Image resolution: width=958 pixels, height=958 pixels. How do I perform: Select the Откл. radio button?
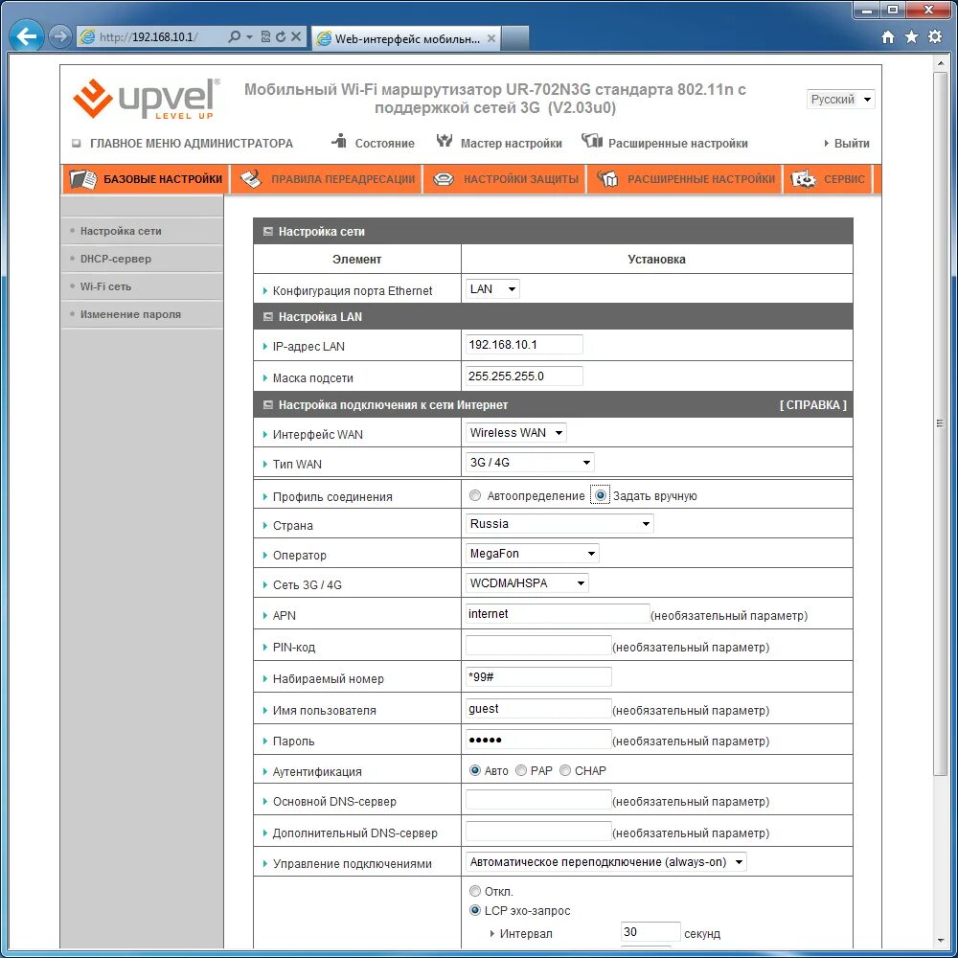[x=475, y=891]
